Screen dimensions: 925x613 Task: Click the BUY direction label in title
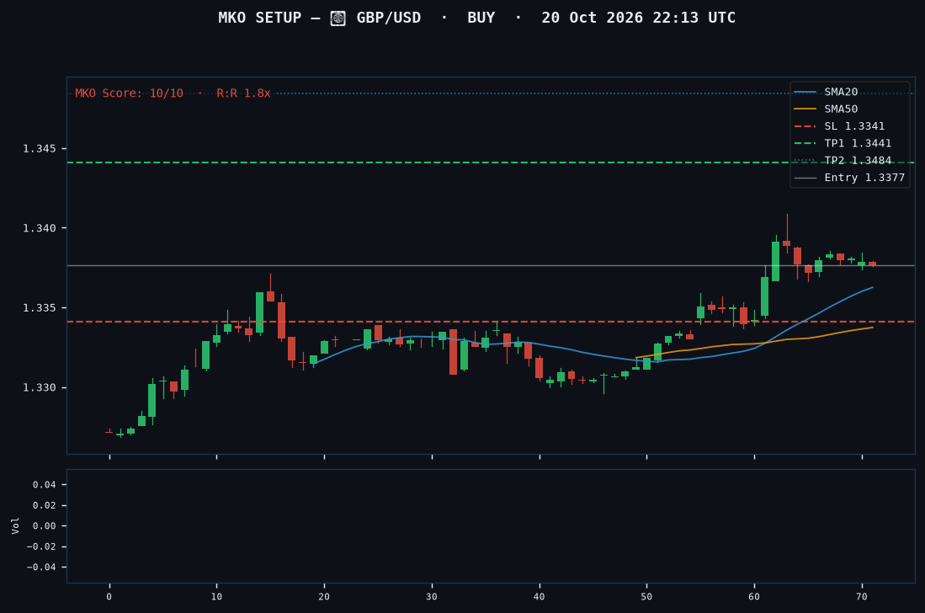481,18
